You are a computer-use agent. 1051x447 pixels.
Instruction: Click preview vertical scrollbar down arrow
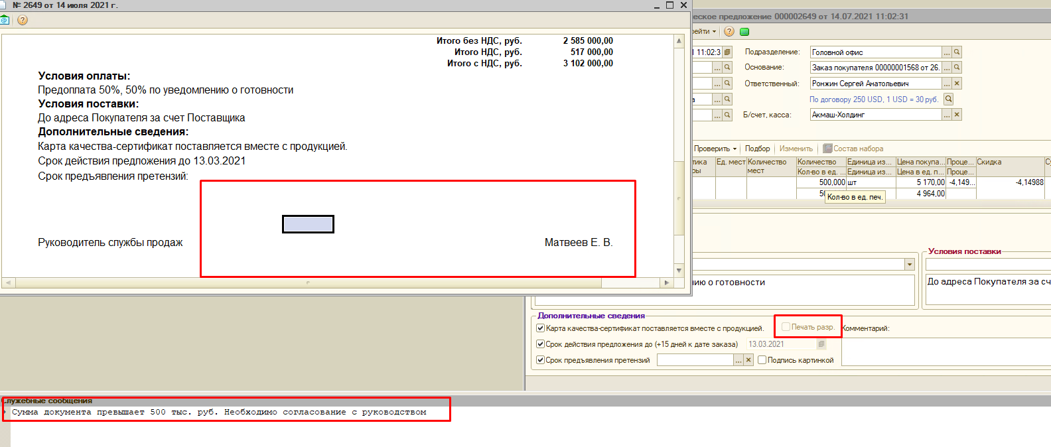point(679,270)
